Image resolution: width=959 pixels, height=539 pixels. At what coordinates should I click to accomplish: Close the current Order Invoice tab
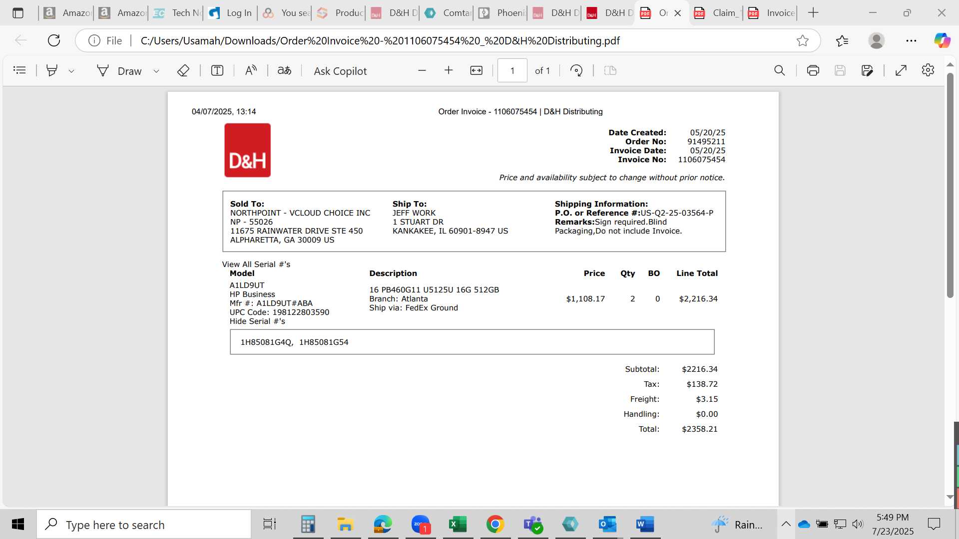(678, 13)
